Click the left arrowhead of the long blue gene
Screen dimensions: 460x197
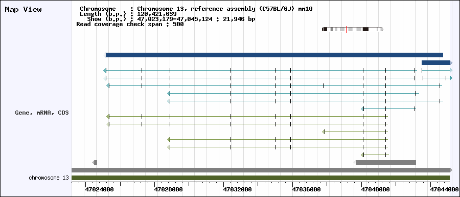pos(104,55)
